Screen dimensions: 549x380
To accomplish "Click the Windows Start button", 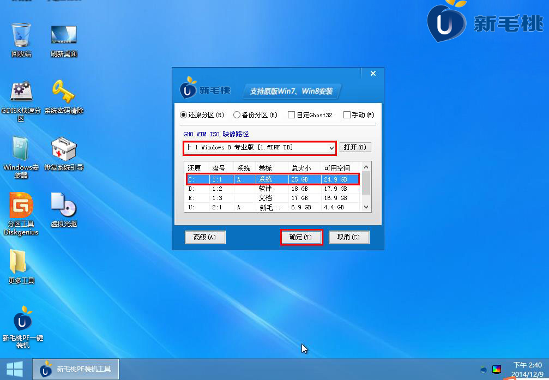I will [x=15, y=369].
